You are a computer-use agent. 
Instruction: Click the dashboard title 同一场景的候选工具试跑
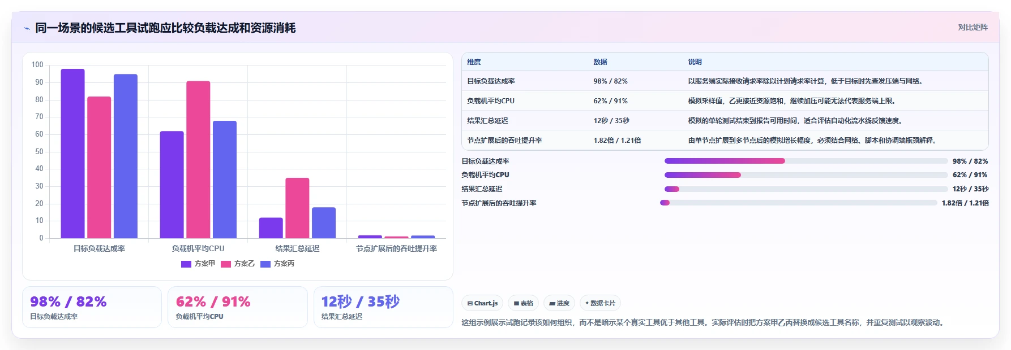165,28
